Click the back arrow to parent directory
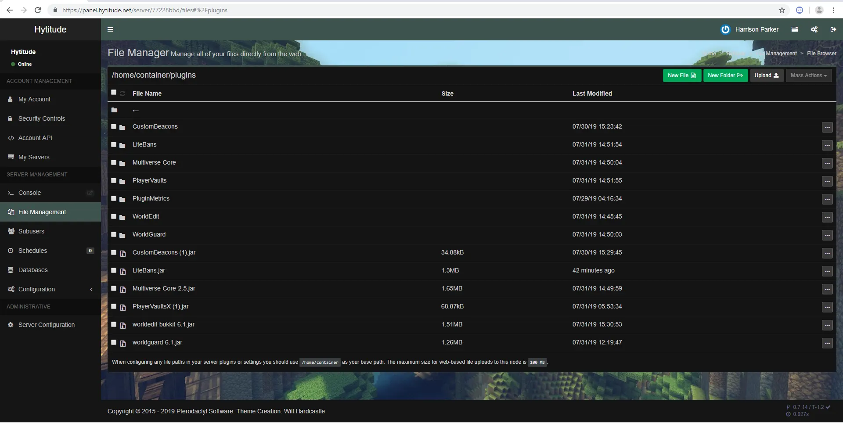Image resolution: width=843 pixels, height=423 pixels. [x=136, y=111]
